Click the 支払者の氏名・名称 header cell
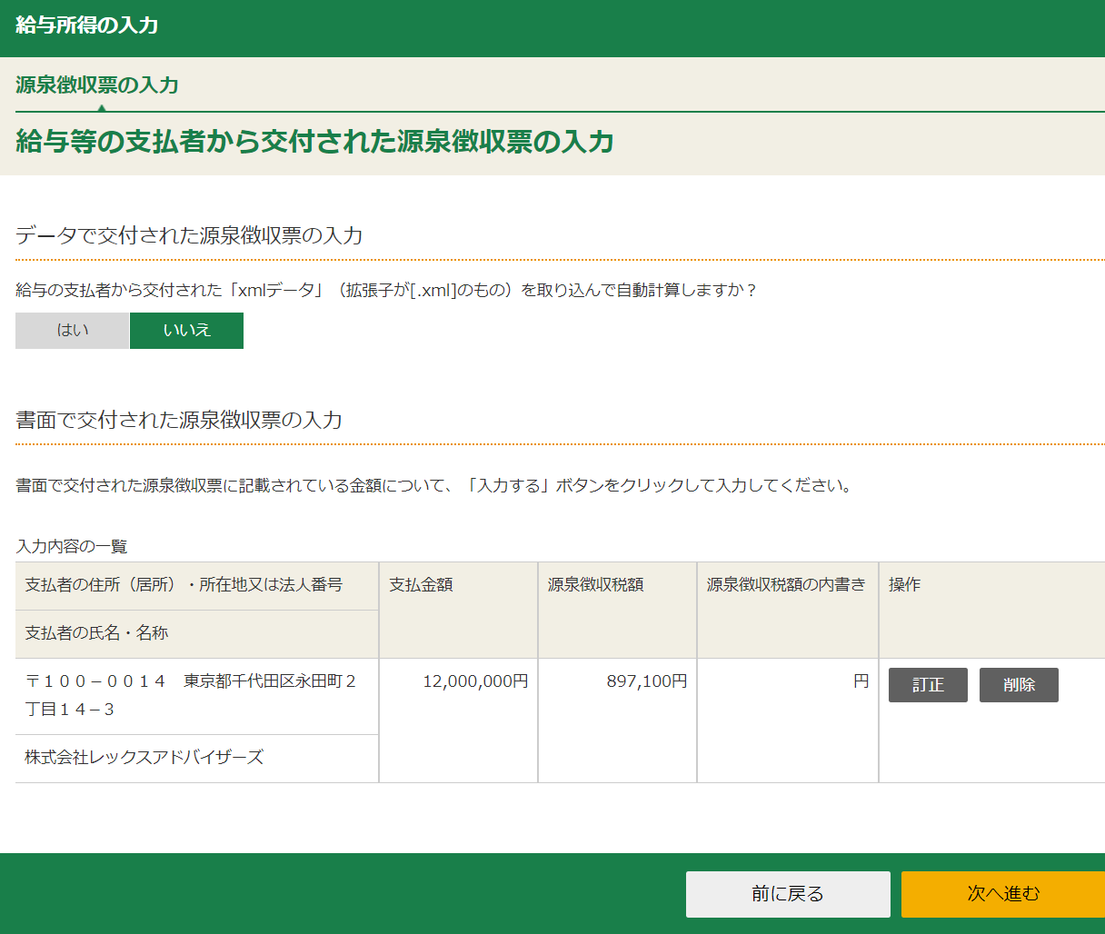Screen dimensions: 1105x934 (96, 633)
